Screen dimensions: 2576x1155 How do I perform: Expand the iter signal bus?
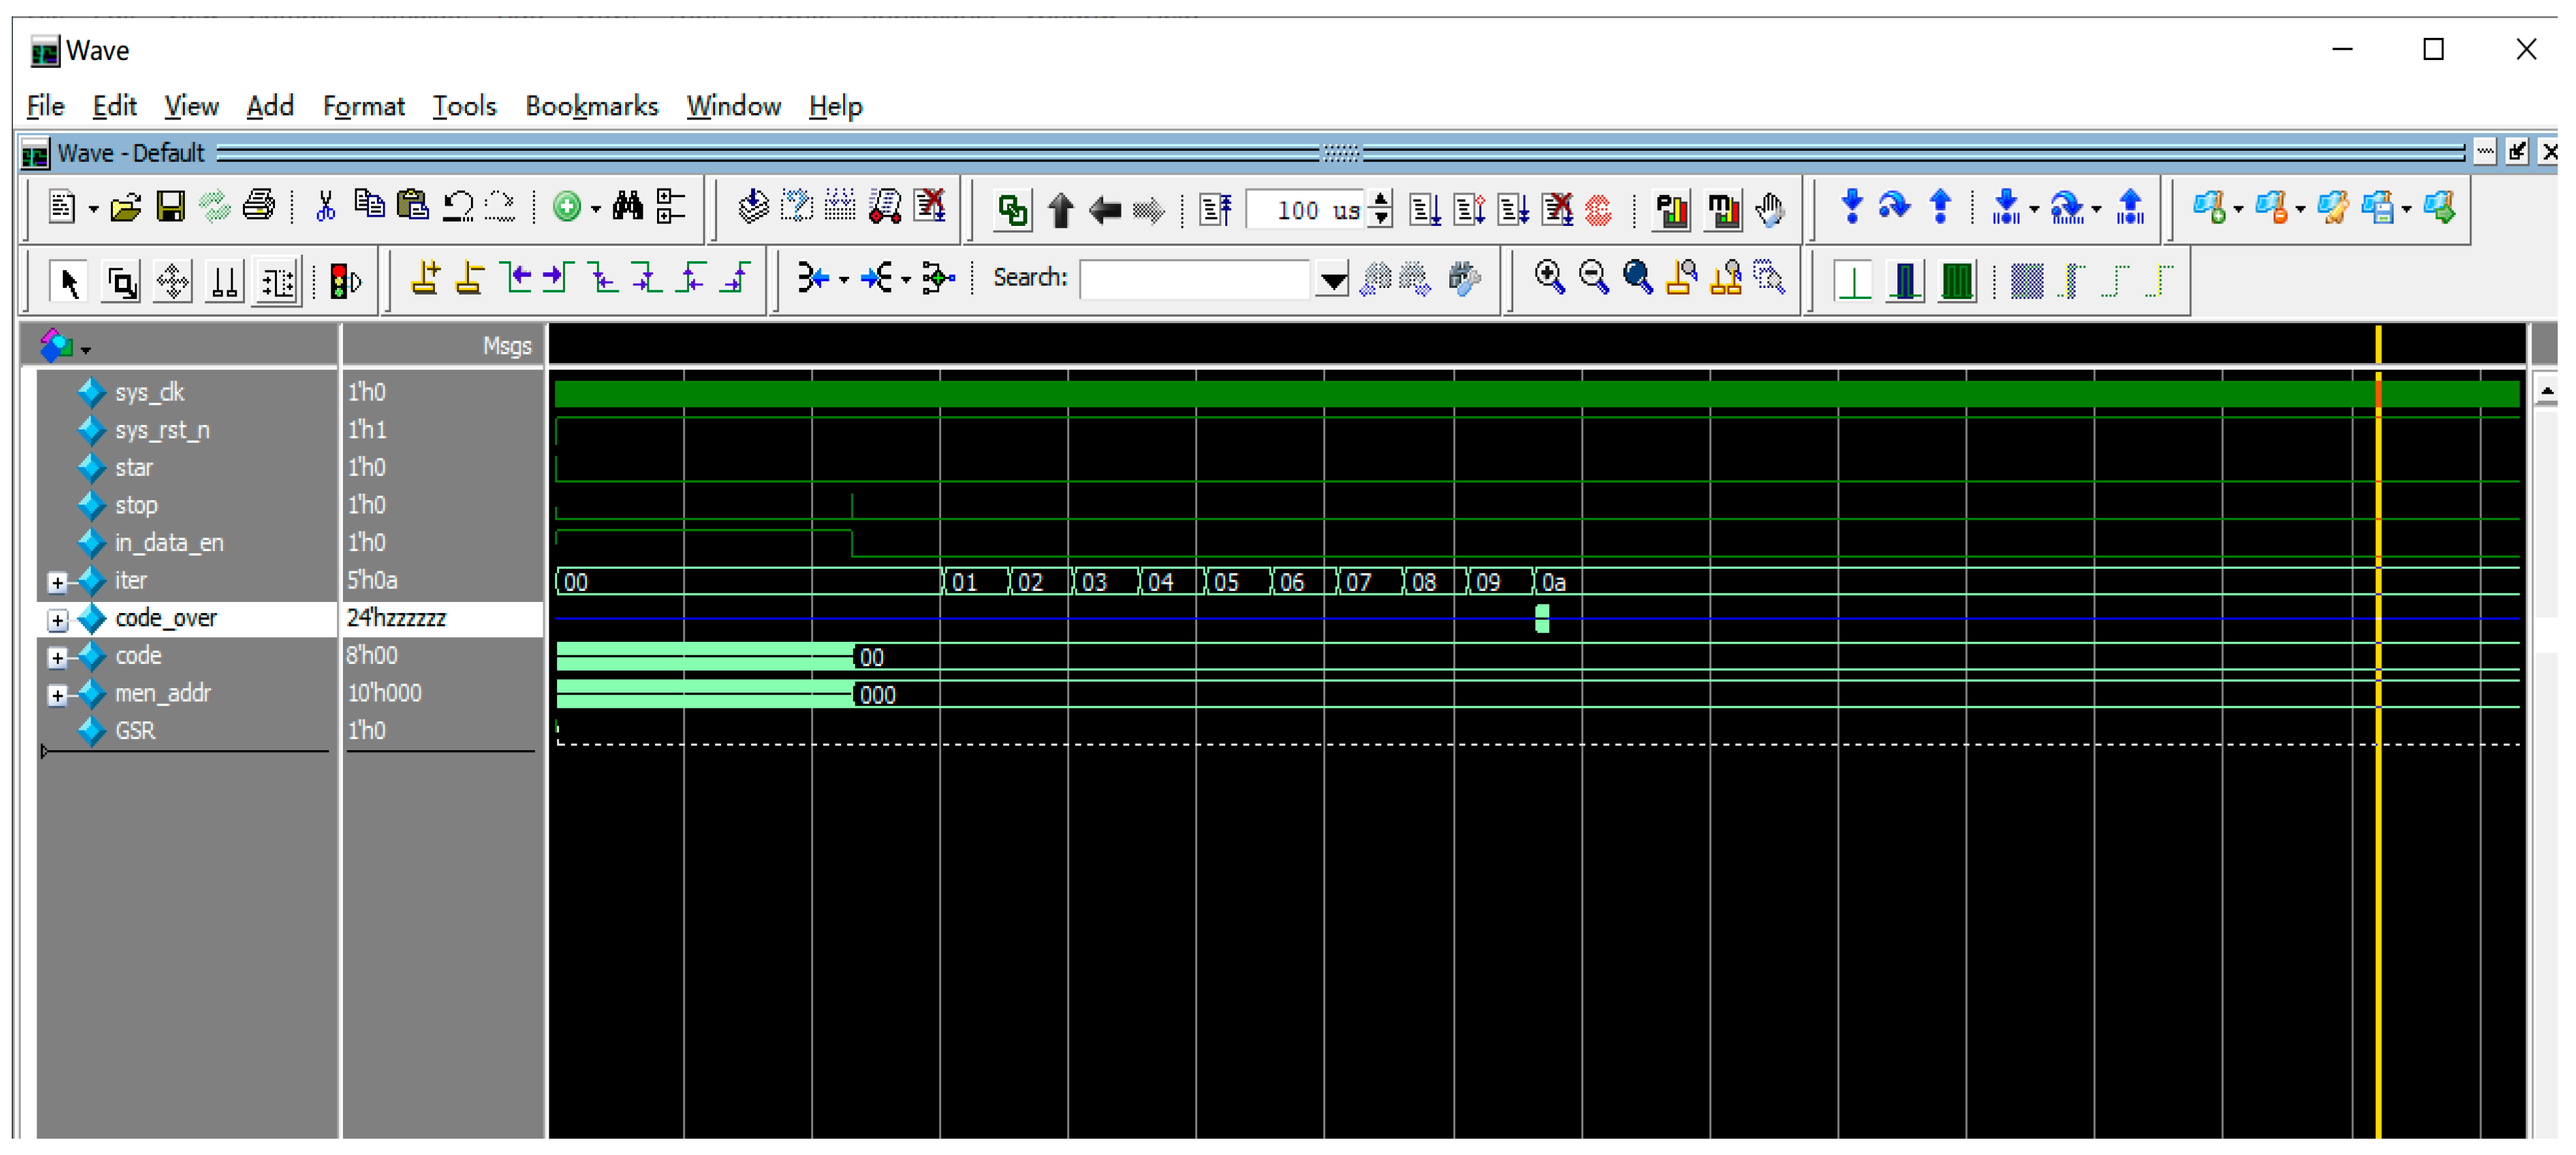pyautogui.click(x=57, y=582)
